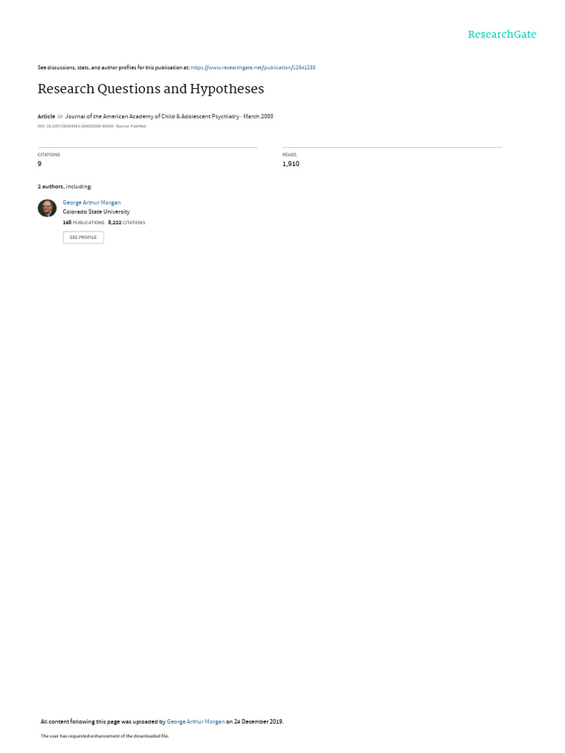
Task: Click the Source PubMed text
Action: click(x=131, y=126)
